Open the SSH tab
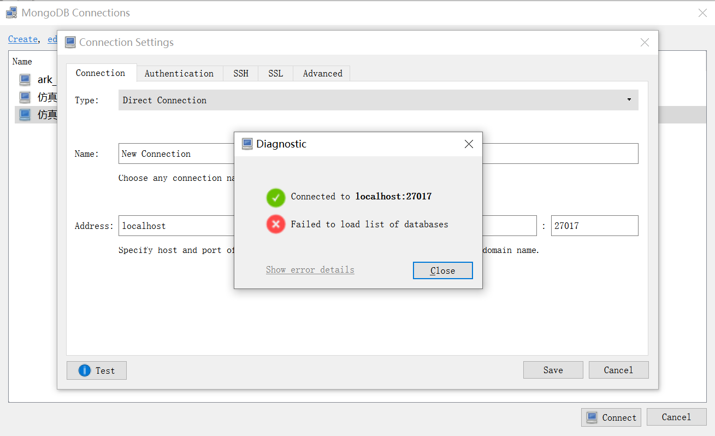The width and height of the screenshot is (715, 436). pos(241,73)
